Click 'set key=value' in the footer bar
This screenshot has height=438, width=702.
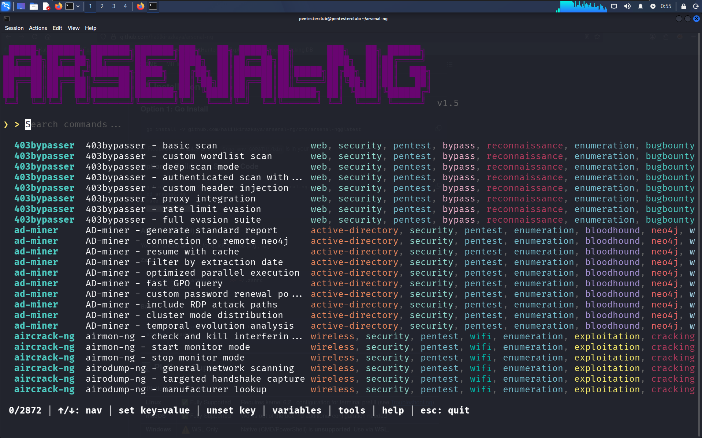point(154,411)
